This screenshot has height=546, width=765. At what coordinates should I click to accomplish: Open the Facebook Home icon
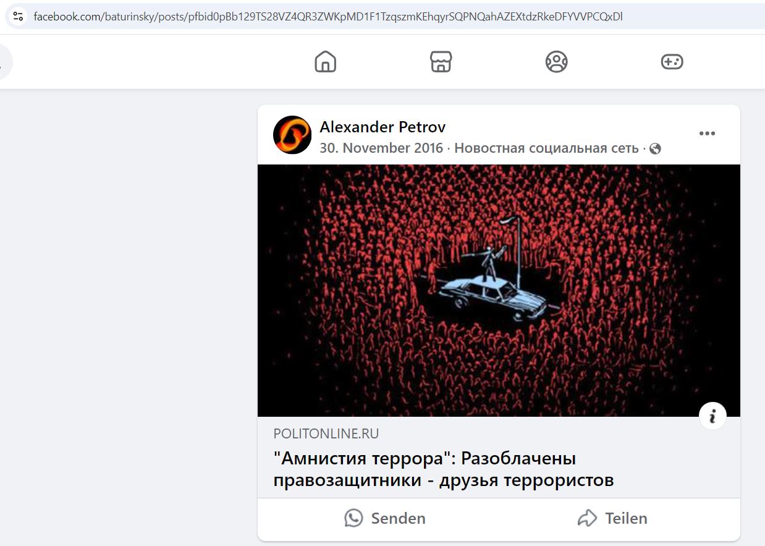click(326, 62)
